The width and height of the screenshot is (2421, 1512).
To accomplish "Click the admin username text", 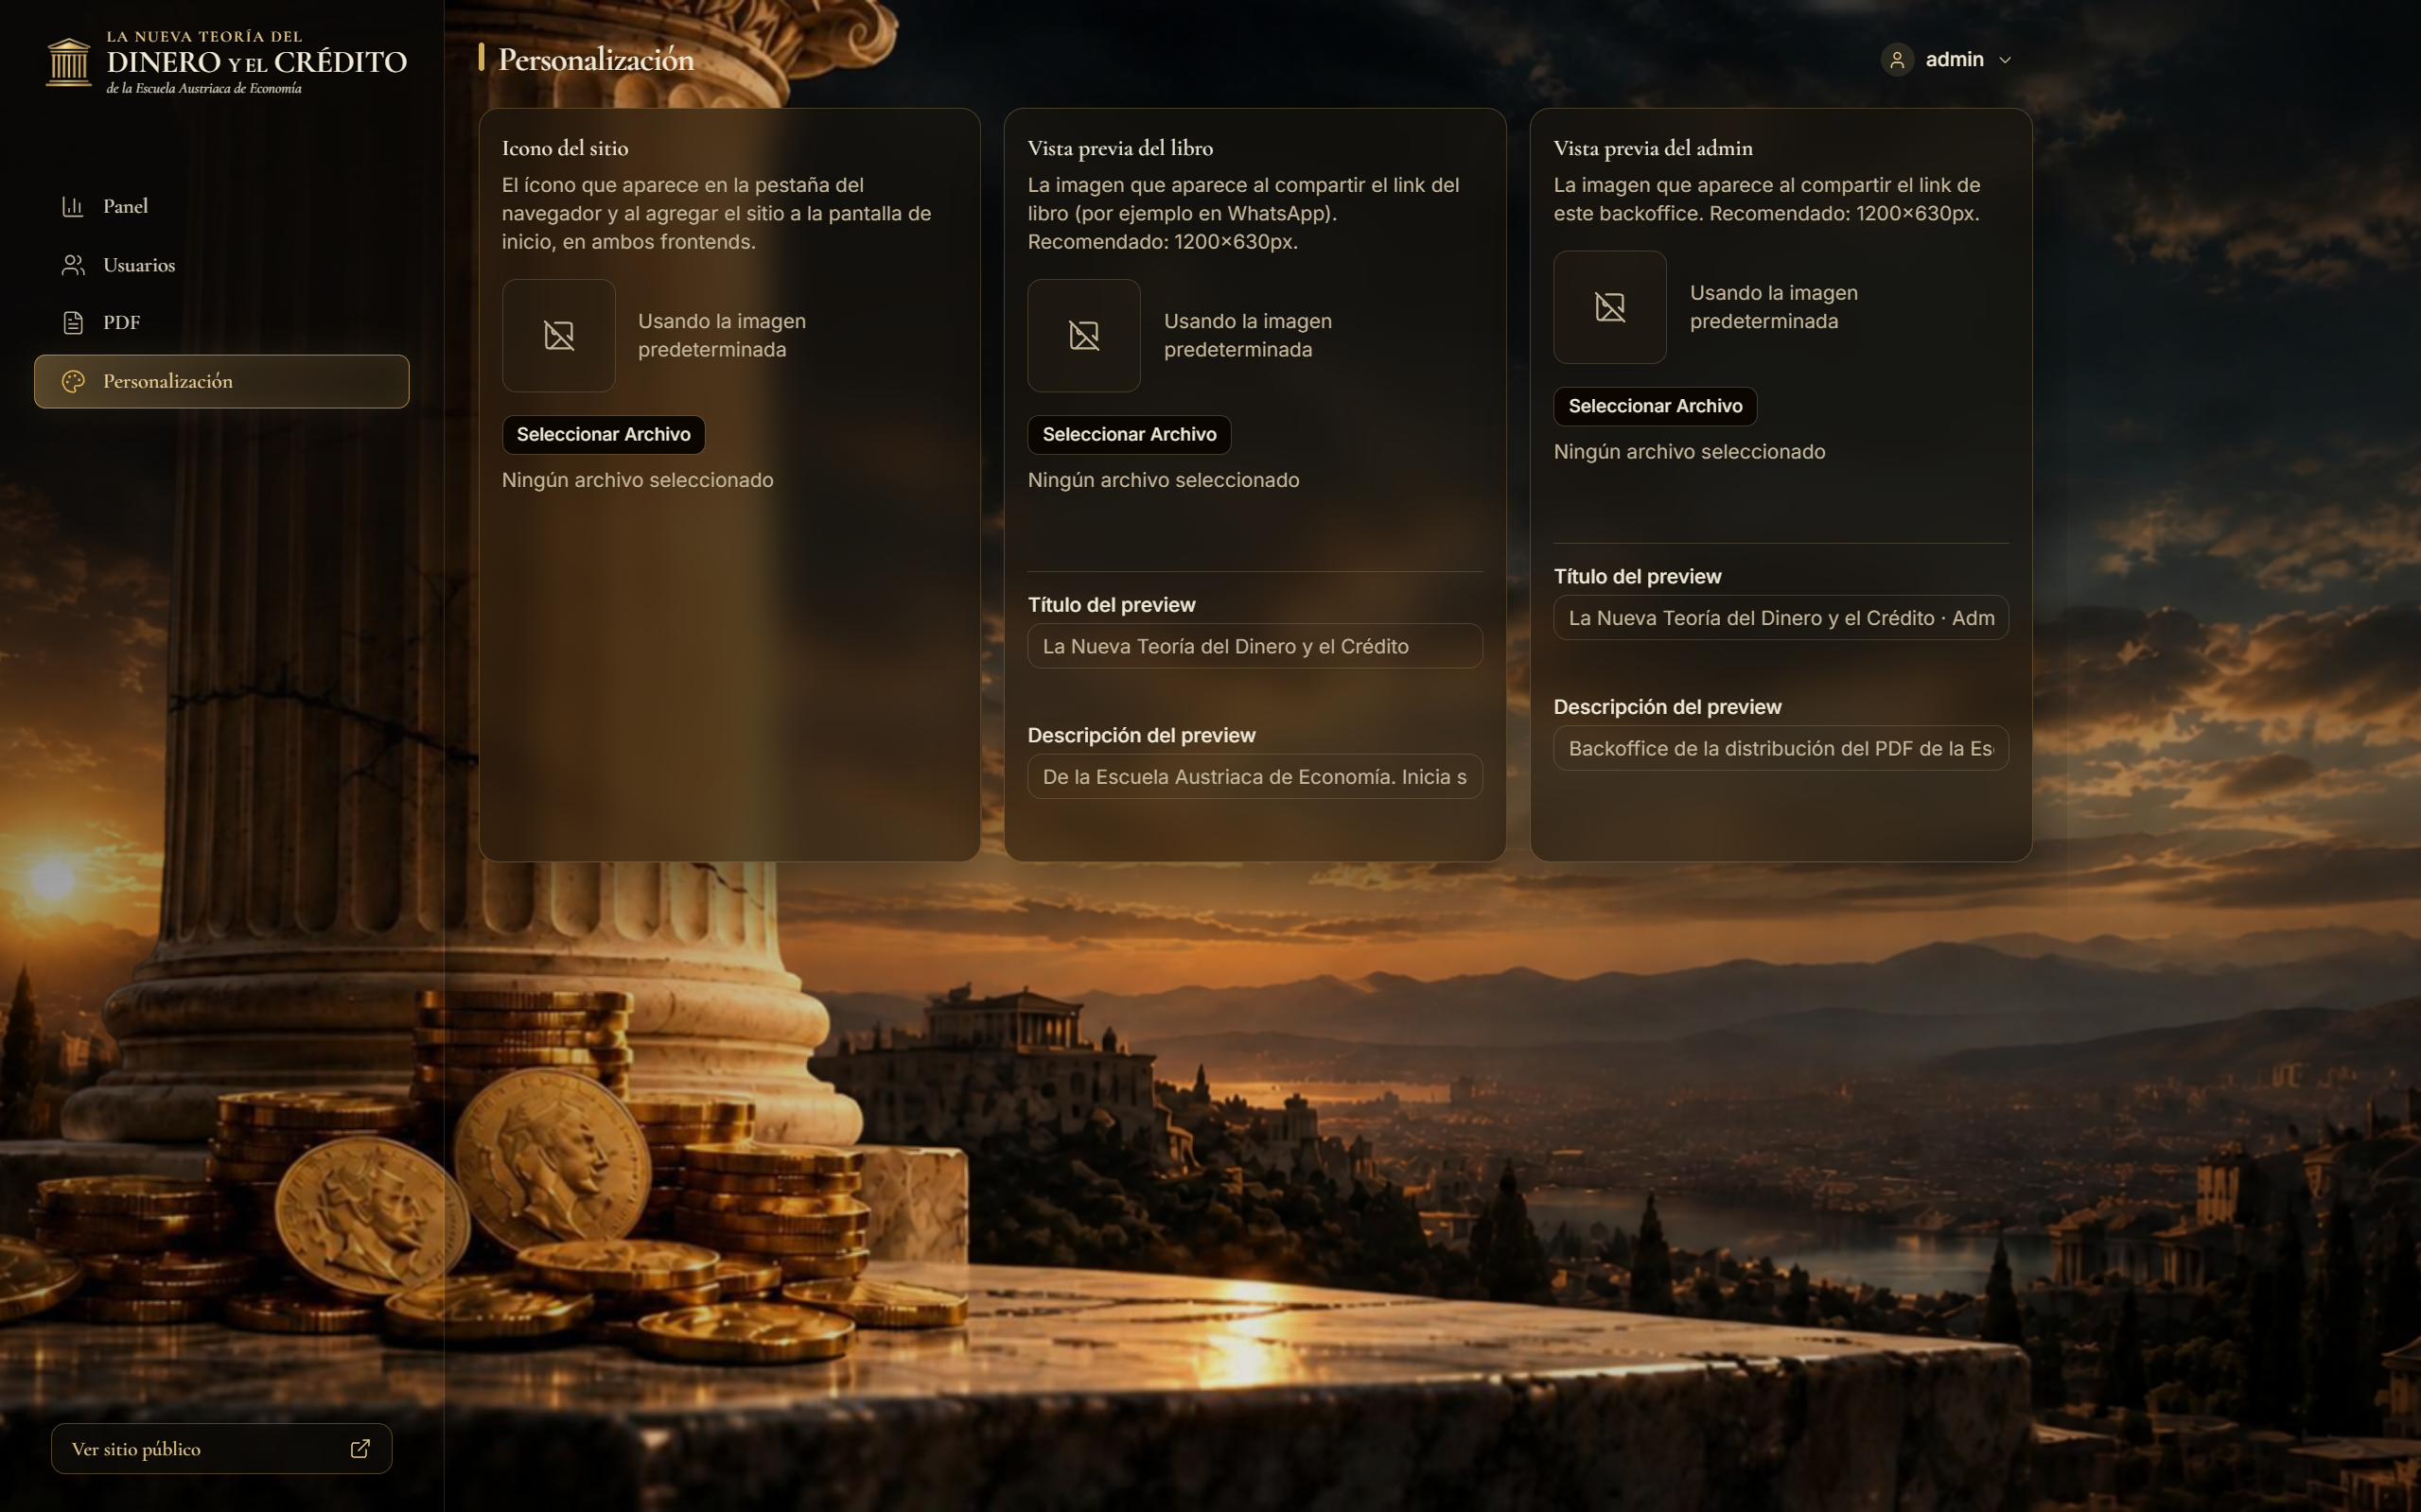I will tap(1955, 60).
